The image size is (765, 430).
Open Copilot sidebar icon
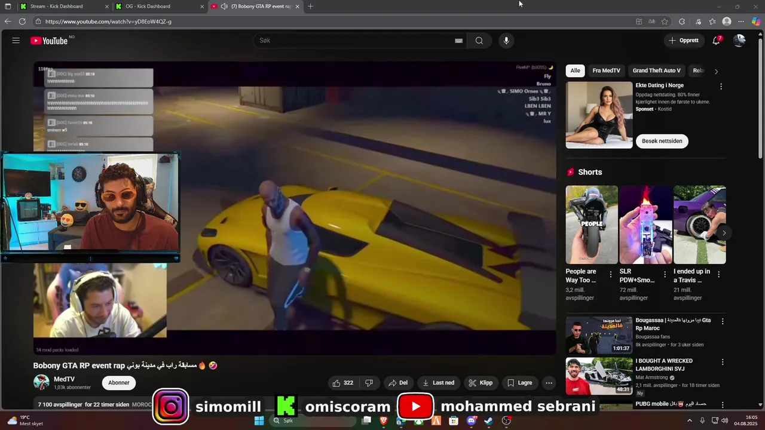[x=756, y=21]
